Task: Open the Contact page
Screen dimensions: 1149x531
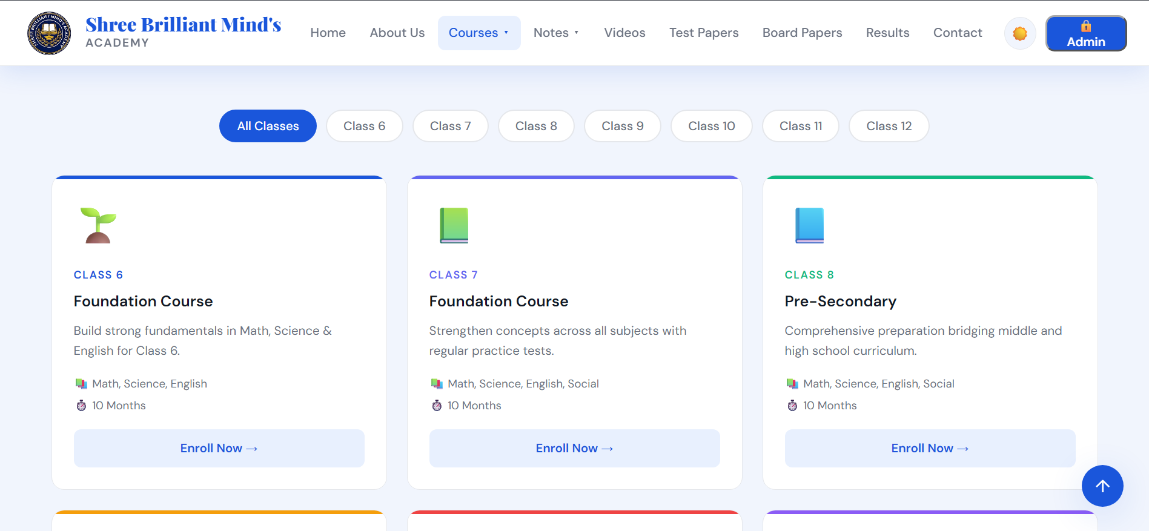Action: (x=958, y=33)
